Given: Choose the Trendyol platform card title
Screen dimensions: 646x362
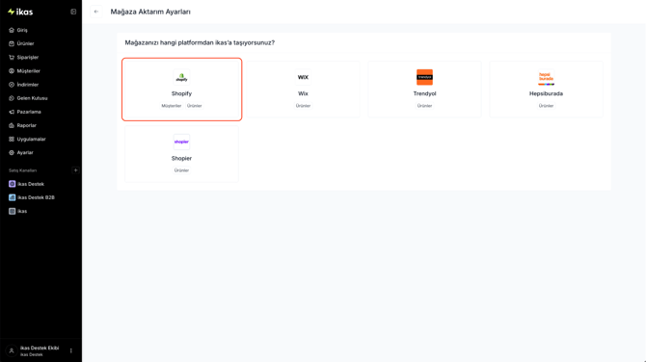Looking at the screenshot, I should pyautogui.click(x=424, y=93).
